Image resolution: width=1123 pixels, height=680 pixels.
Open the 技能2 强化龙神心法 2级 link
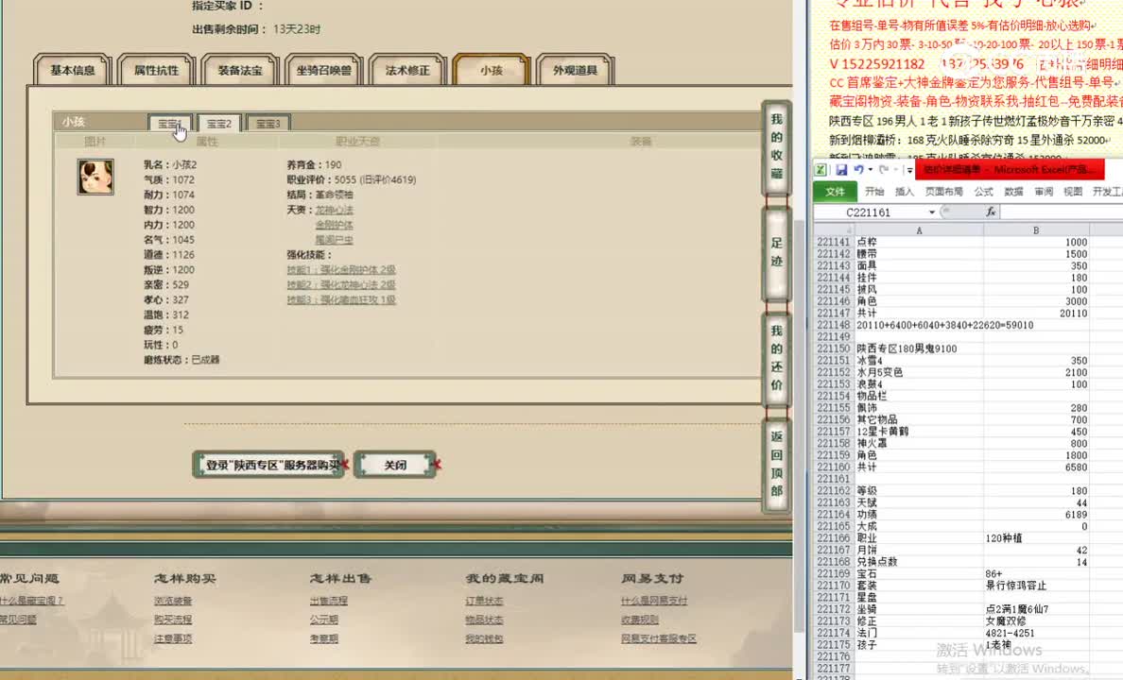(341, 285)
